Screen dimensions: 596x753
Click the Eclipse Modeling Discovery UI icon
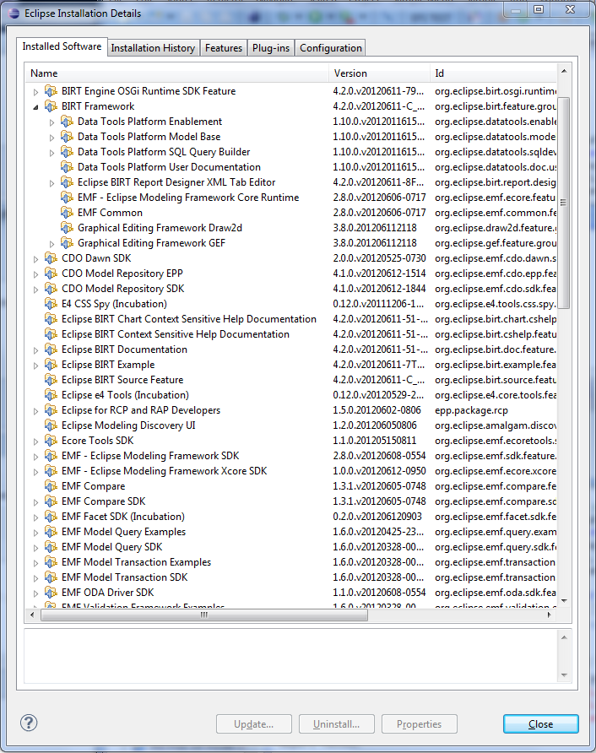(51, 425)
